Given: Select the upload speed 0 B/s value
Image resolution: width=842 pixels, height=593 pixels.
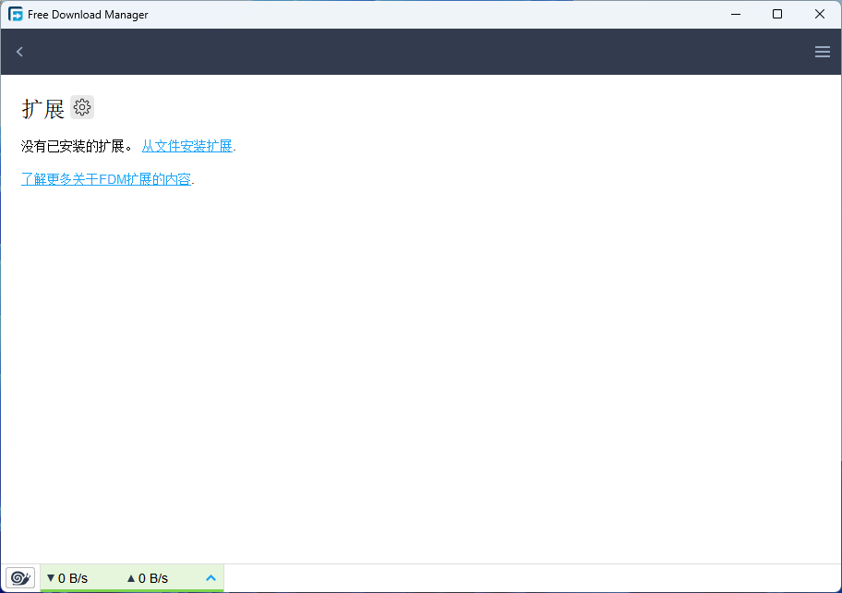Looking at the screenshot, I should click(153, 578).
